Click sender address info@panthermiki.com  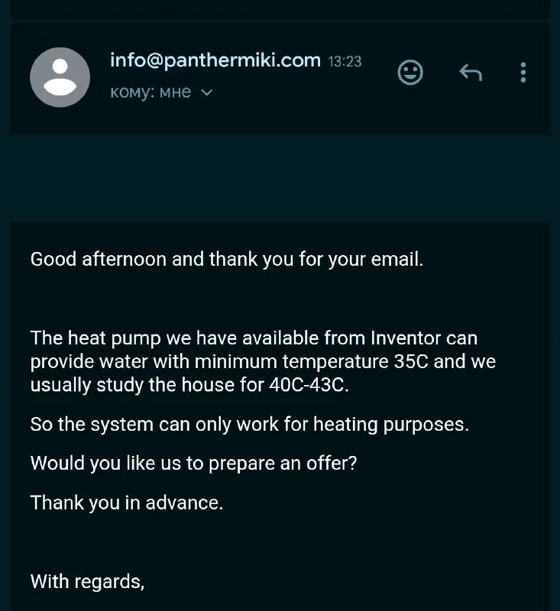(x=215, y=60)
